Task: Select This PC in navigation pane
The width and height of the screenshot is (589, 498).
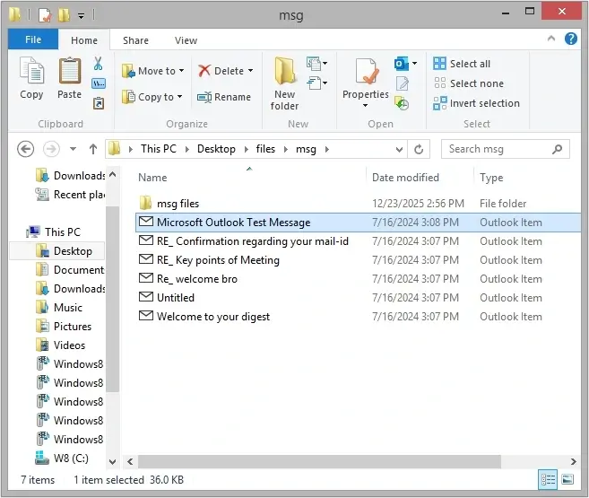Action: (55, 232)
